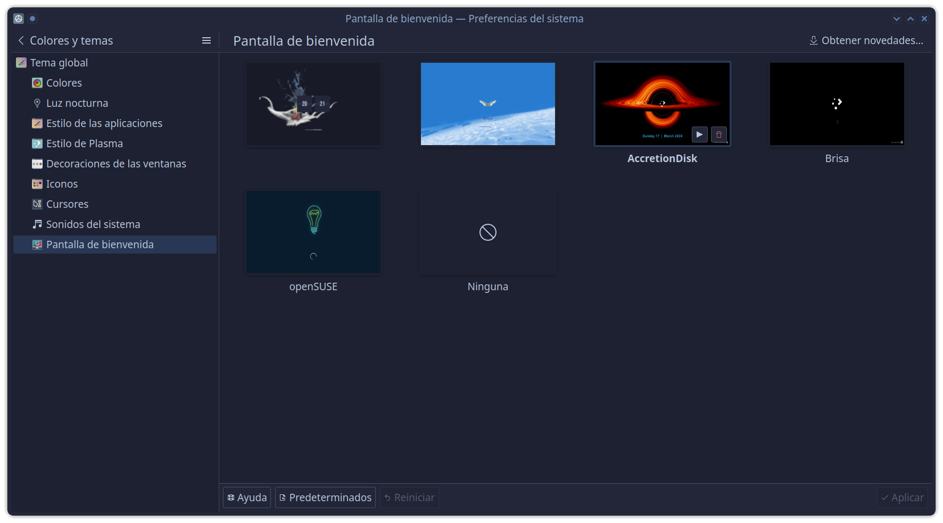Select the Iconos sidebar icon
This screenshot has width=943, height=523.
(37, 184)
